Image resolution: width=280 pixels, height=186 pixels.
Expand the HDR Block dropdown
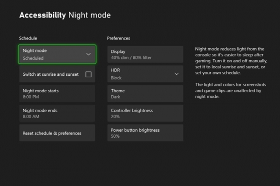click(145, 74)
